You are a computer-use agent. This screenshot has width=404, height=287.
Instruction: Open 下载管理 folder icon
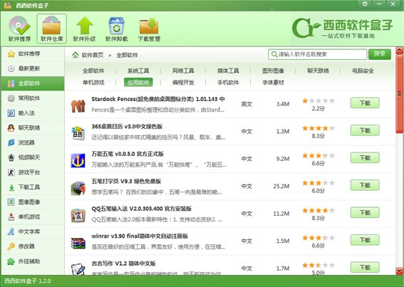[149, 28]
